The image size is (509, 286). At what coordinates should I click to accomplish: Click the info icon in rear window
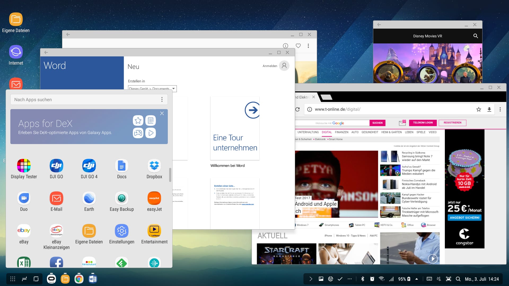(286, 46)
